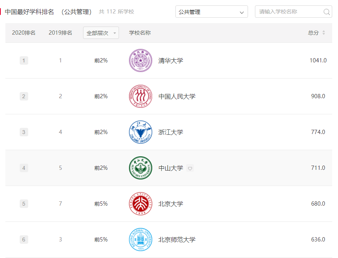Click the Renmin University logo
This screenshot has width=338, height=258.
pyautogui.click(x=140, y=96)
